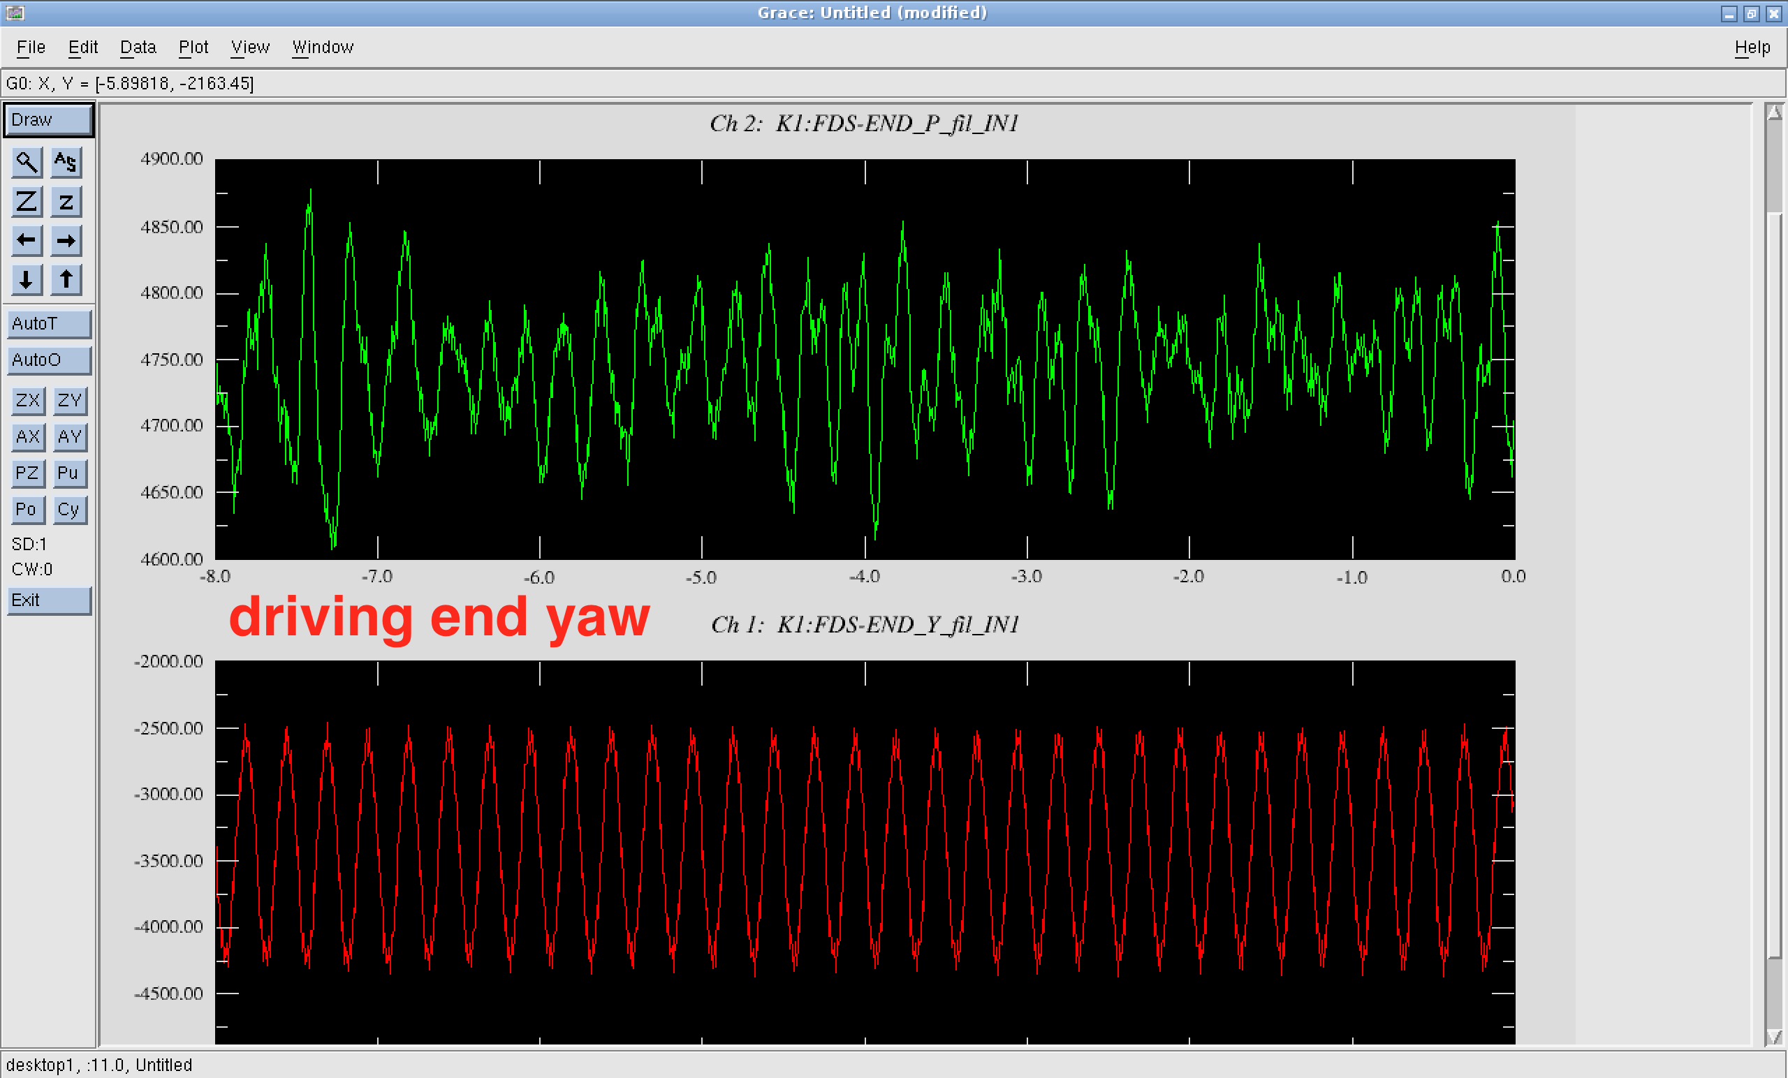
Task: Select the magnifier zoom tool
Action: [27, 163]
